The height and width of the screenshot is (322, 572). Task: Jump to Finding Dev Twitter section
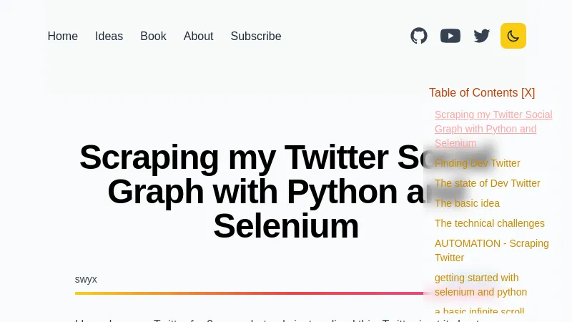478,163
